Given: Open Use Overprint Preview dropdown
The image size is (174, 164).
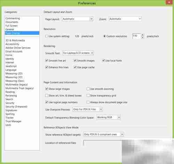Looking at the screenshot, I should (88, 109).
